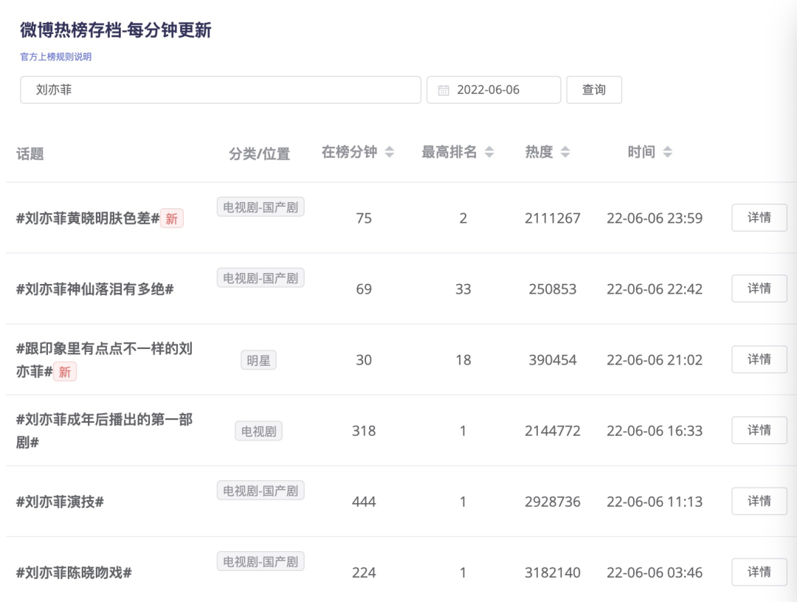Click the 电视剧 tag on 刘亦菲成年后播出的第一部剧 row

258,431
